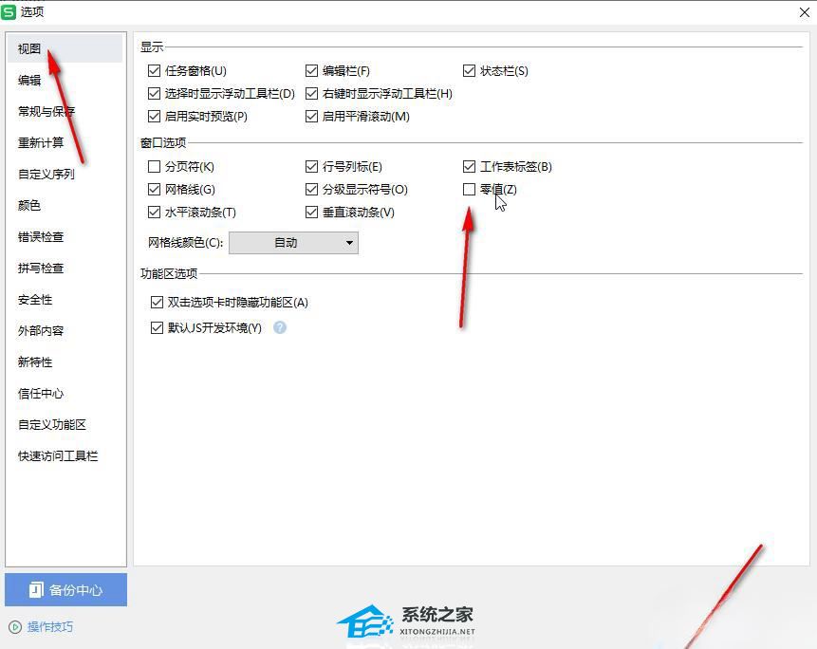The height and width of the screenshot is (649, 817).
Task: Go to 信任中心 settings
Action: point(65,393)
